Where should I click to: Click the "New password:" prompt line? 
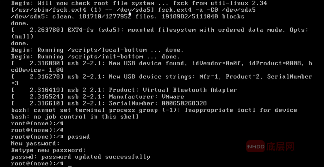click(x=35, y=143)
